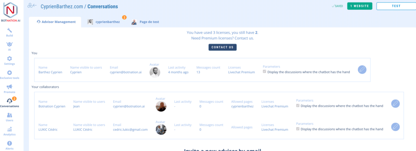416x151 pixels.
Task: Toggle display discussions checkbox for Botnation Cyprien
Action: pos(298,106)
